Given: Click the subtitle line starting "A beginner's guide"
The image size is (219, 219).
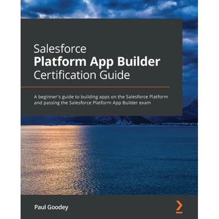Looking at the screenshot, I should pyautogui.click(x=101, y=97).
